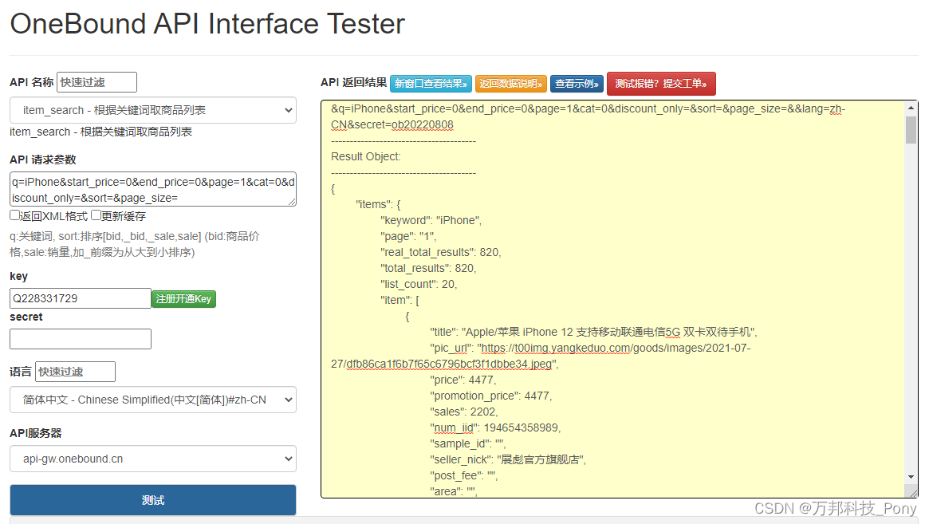Expand the 简体中文 language dropdown
The image size is (929, 524).
[x=153, y=400]
